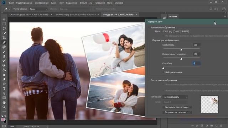
Task: Open the Слой dropdown in dialog
Action: tap(175, 102)
